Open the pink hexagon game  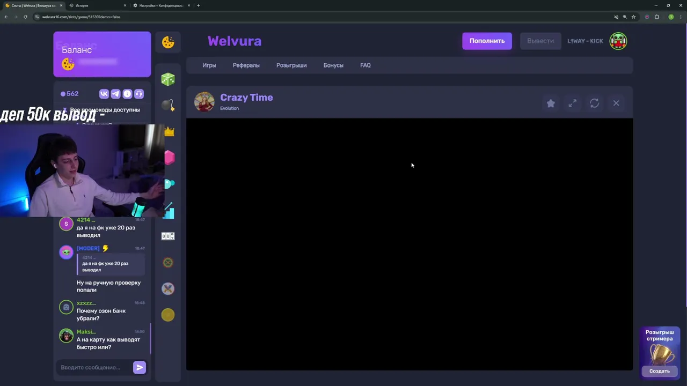point(169,157)
